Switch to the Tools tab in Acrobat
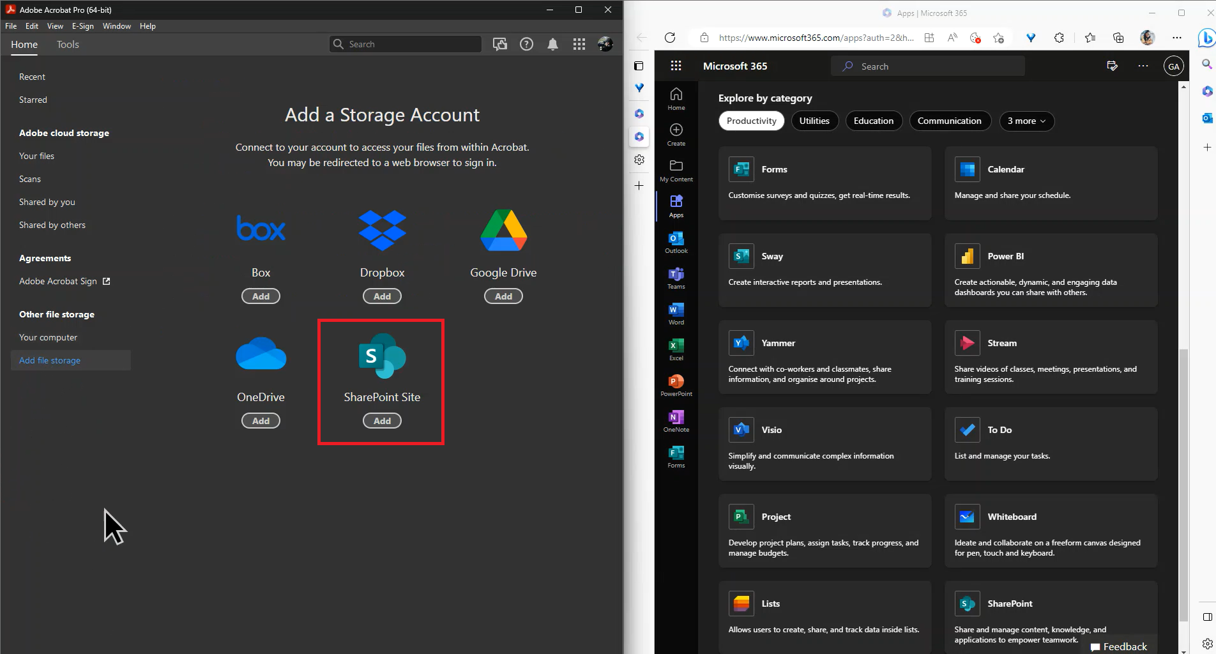1216x654 pixels. pyautogui.click(x=68, y=44)
